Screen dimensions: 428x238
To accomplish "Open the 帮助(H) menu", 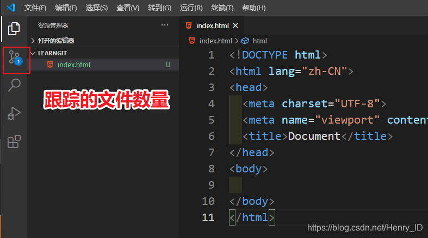I will pos(253,8).
